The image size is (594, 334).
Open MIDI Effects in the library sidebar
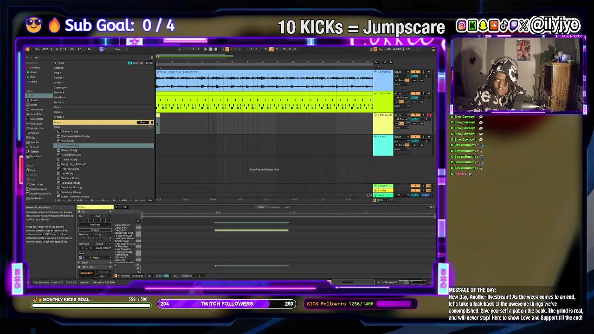point(36,119)
